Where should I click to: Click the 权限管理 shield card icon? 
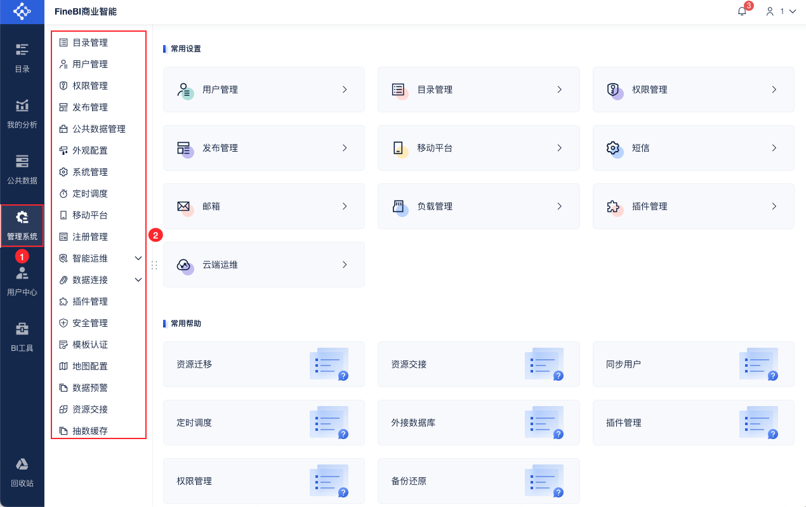point(614,91)
